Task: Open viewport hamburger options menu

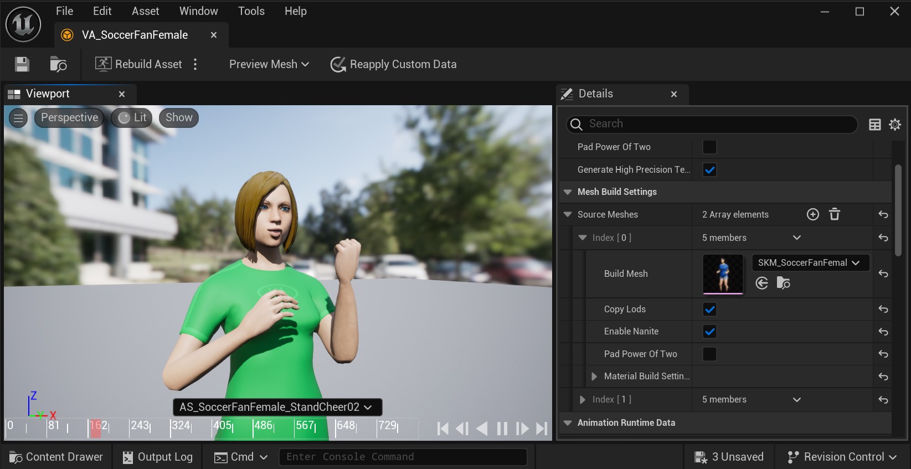Action: click(x=18, y=117)
